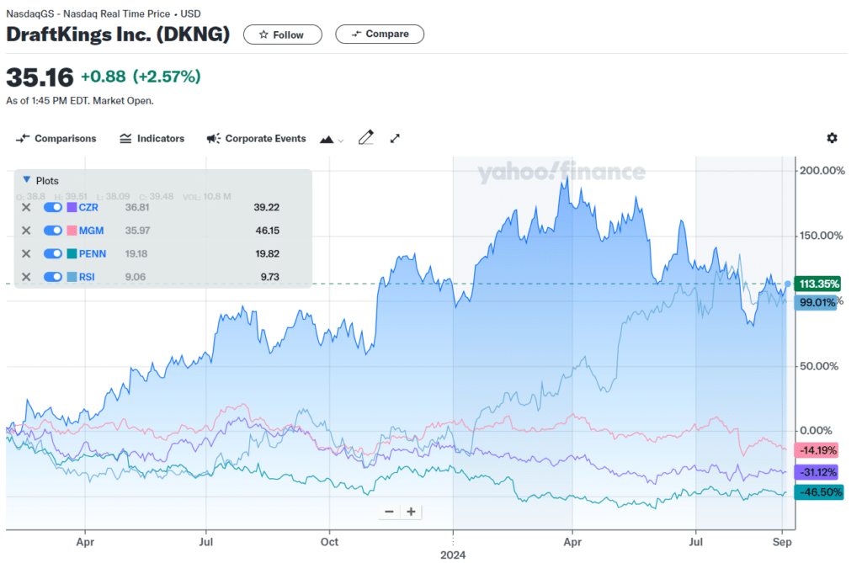Click the 2024 year label on x-axis
The image size is (862, 563).
pos(453,555)
